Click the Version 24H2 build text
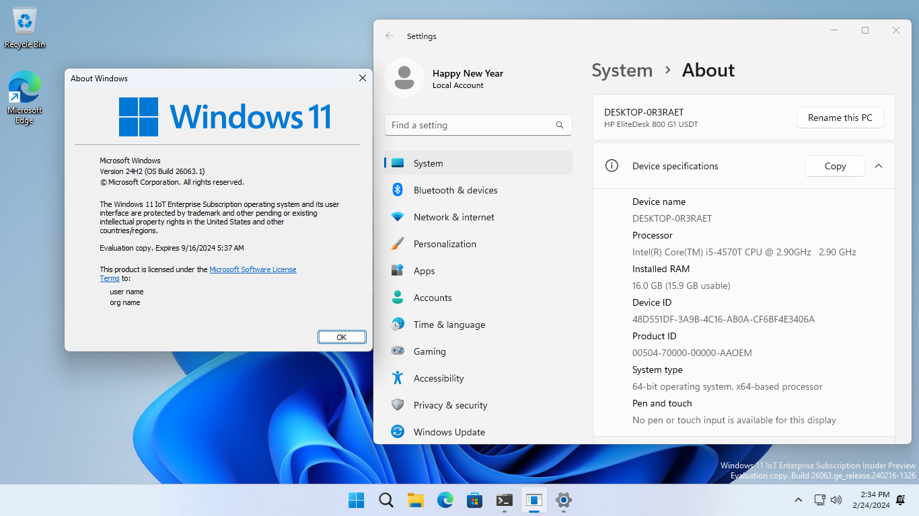 152,171
